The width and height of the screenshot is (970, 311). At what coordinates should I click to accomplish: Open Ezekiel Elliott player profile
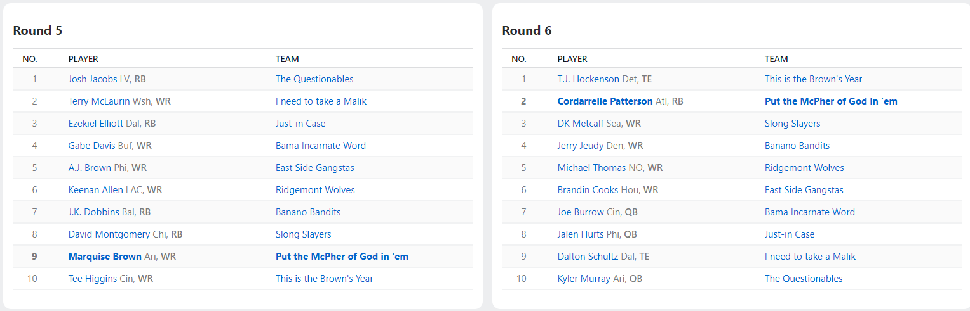(96, 124)
